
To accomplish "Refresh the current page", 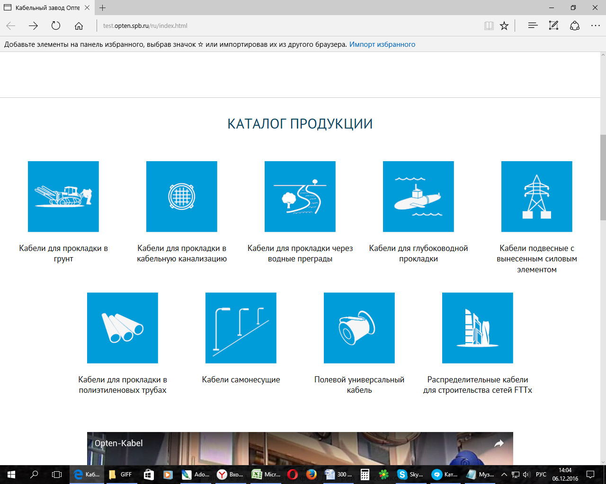I will [x=56, y=26].
